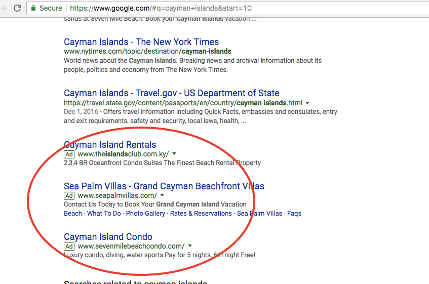Open the Sea Palm Villas sitelink

click(259, 213)
